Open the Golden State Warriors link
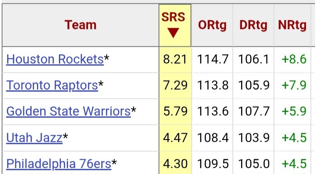Screen dimensions: 315x174 [x=68, y=111]
